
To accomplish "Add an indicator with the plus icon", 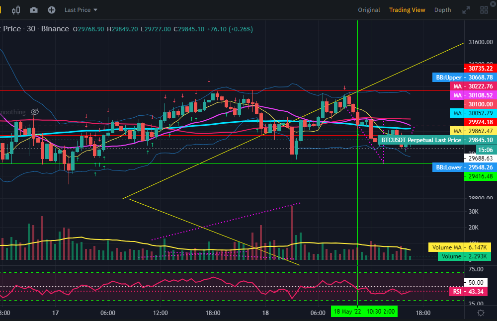I will click(x=51, y=10).
